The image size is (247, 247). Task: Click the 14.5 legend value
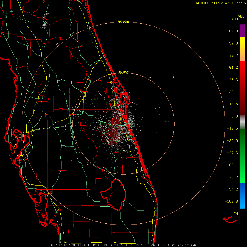pos(234,104)
